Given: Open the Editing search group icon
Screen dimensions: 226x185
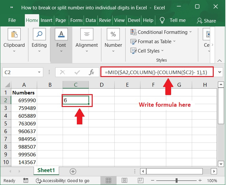Looking at the screenshot, I should pos(39,34).
